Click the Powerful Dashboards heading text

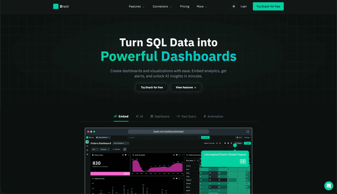(x=168, y=56)
